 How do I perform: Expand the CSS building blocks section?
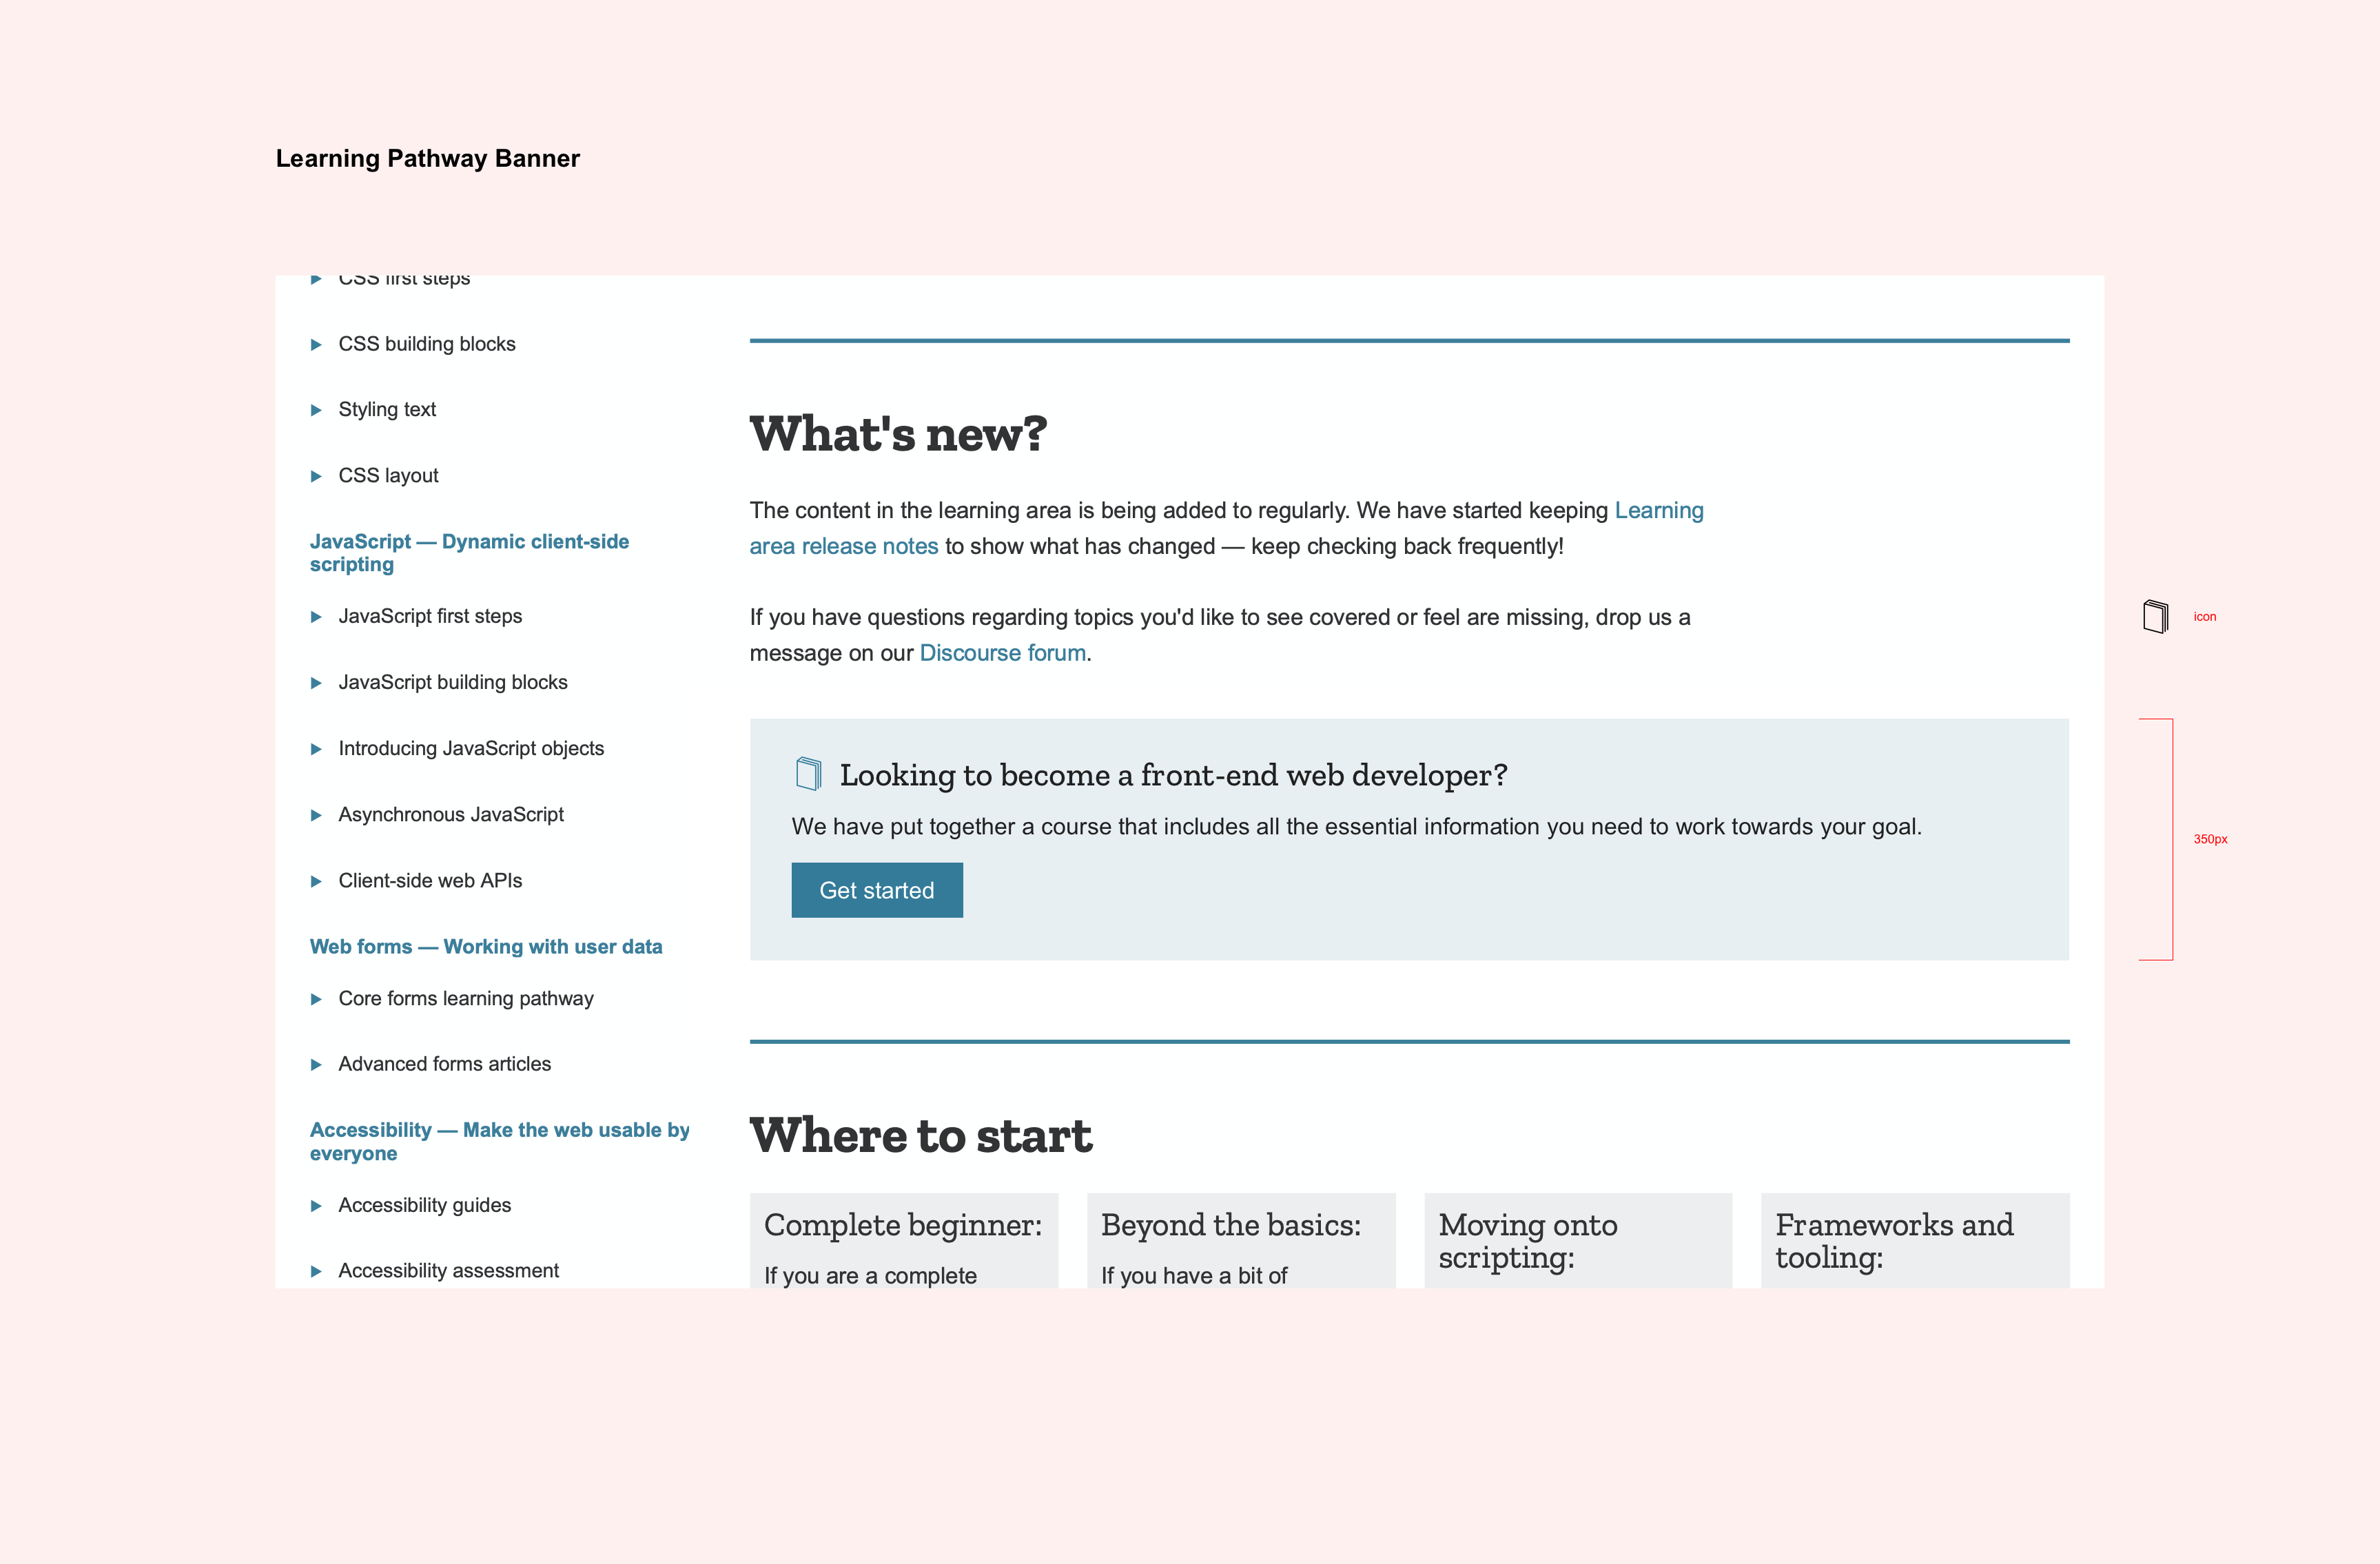[317, 344]
